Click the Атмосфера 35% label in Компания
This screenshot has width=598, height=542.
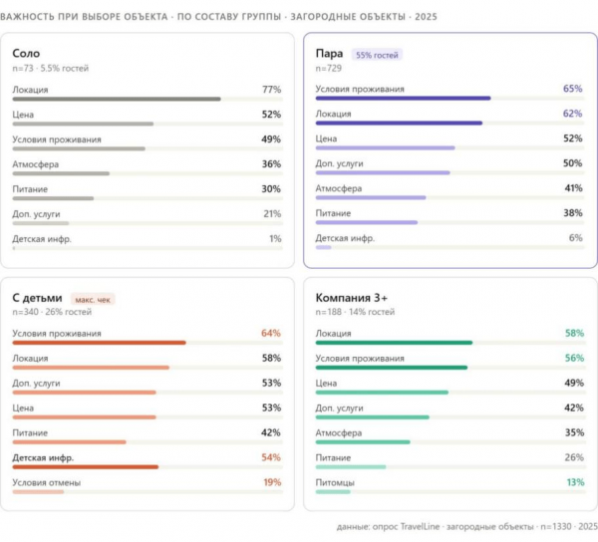click(338, 433)
